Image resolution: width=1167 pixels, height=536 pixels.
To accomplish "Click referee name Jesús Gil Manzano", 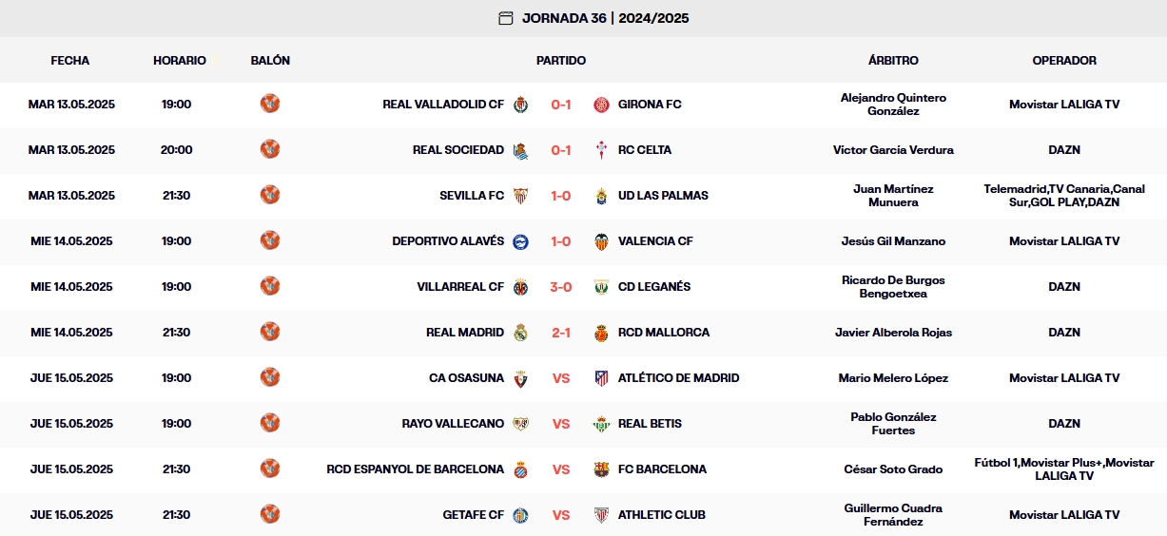I will tap(893, 241).
